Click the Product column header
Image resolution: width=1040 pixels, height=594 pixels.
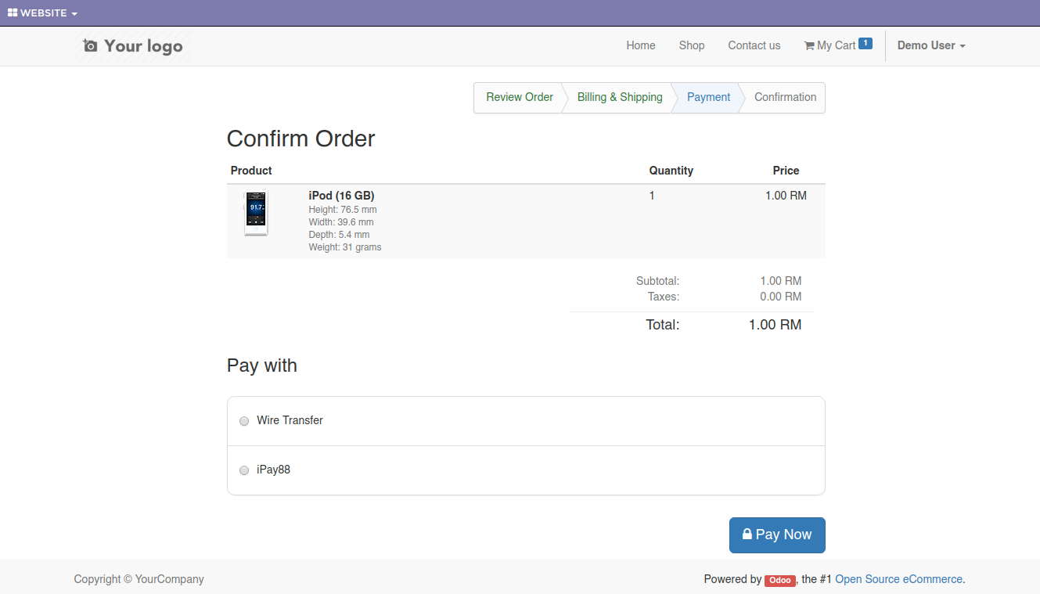[251, 171]
